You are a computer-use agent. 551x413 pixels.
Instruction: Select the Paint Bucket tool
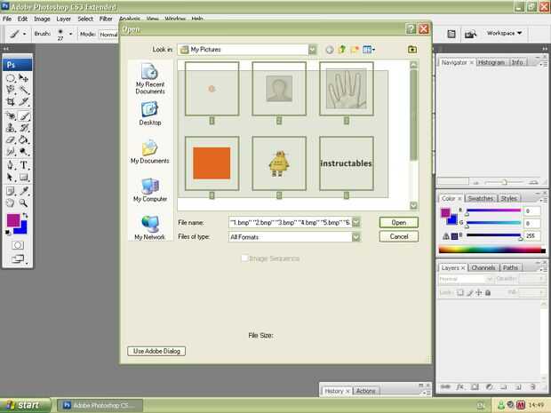pos(23,139)
